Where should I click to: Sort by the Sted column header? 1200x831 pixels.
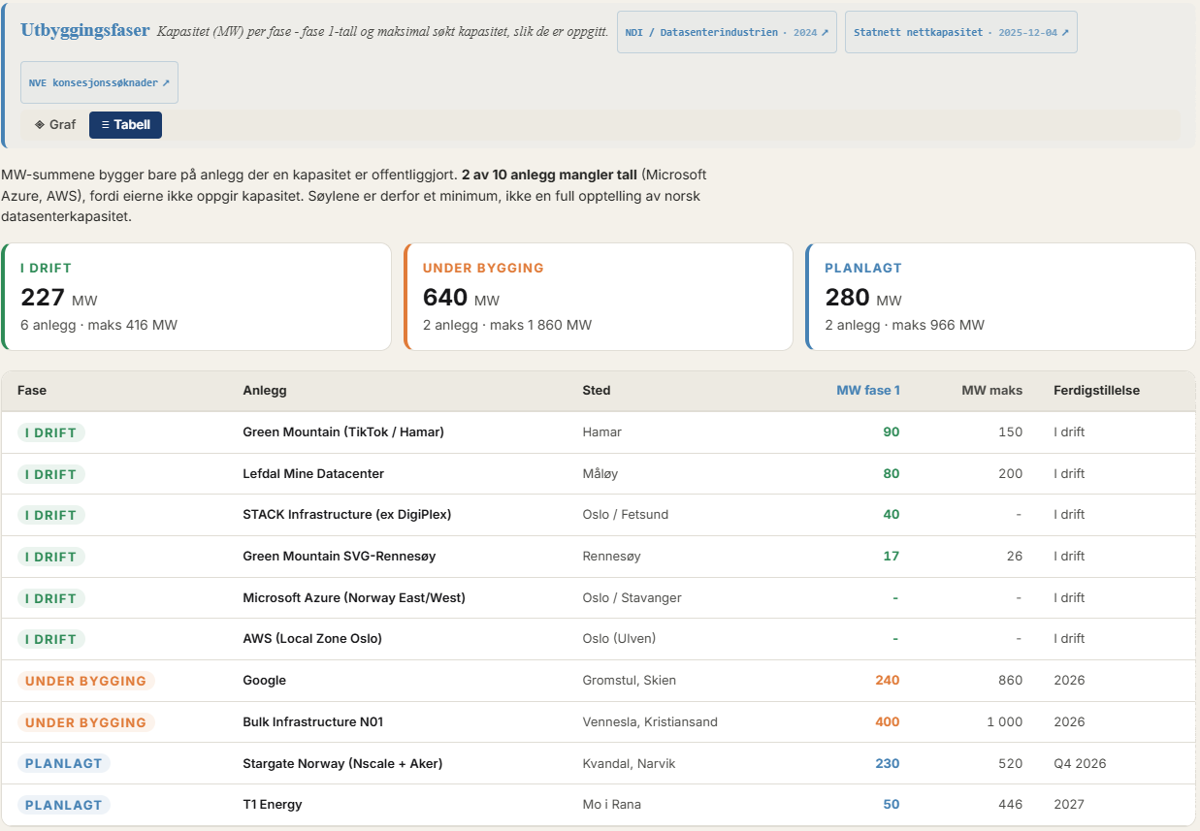[597, 390]
